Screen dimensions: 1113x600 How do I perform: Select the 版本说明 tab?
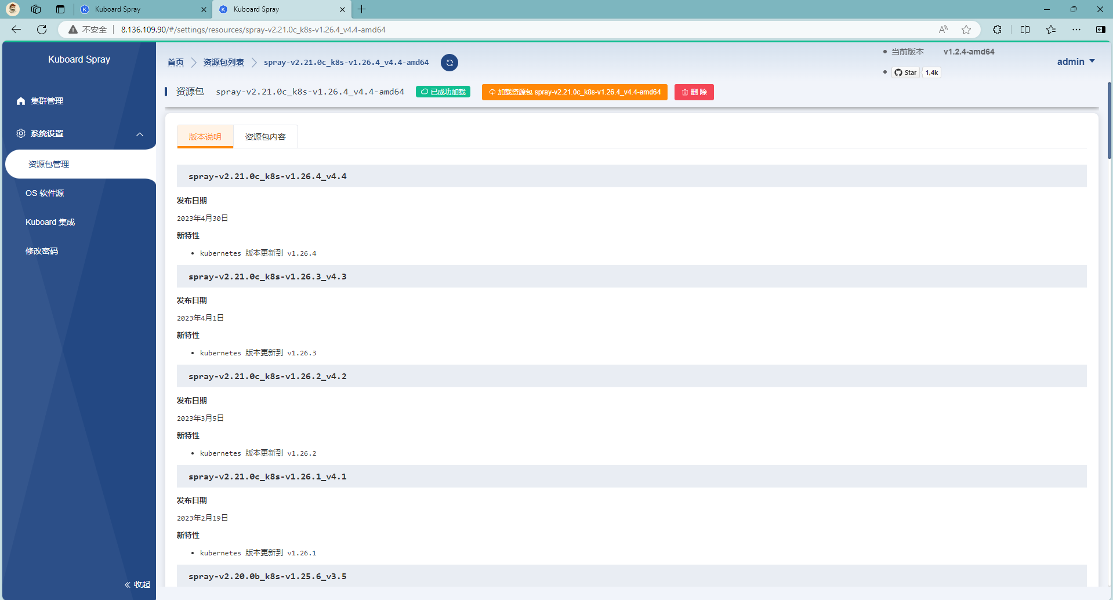(x=205, y=137)
